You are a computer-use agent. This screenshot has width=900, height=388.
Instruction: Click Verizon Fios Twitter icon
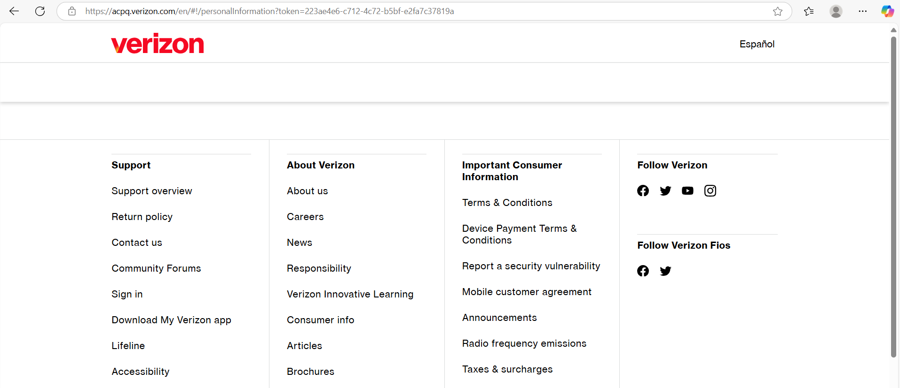coord(665,271)
